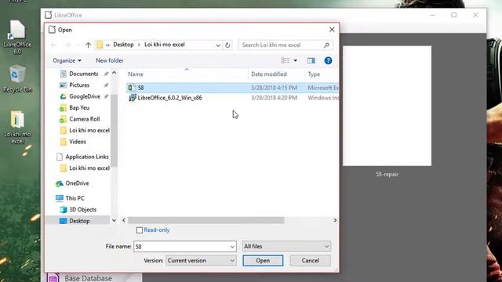This screenshot has width=502, height=282.
Task: Select LibreOffice_6.0.2_Win_x86 installer icon
Action: 132,98
